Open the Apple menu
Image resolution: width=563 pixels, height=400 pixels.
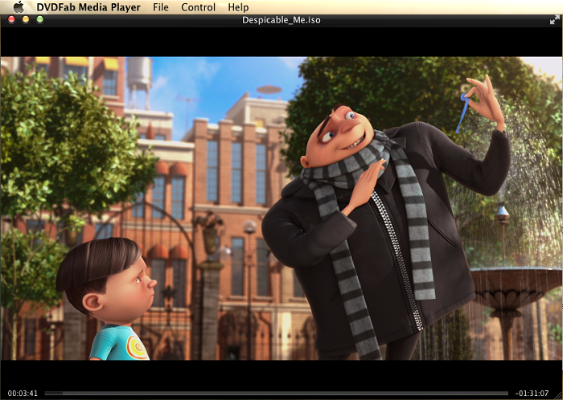tap(18, 7)
